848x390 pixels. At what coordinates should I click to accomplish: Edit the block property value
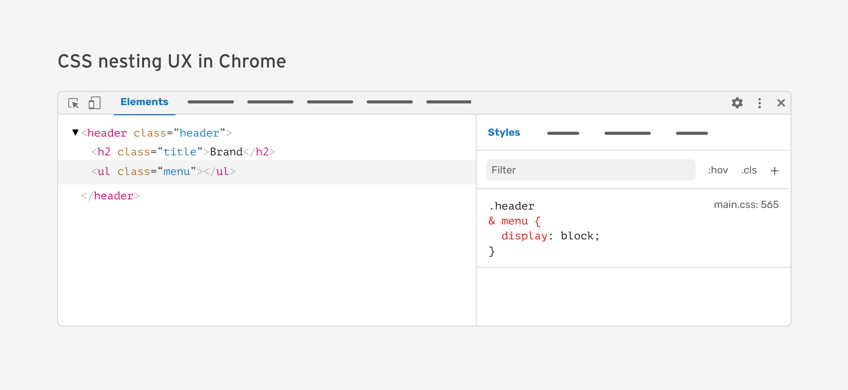[x=577, y=236]
